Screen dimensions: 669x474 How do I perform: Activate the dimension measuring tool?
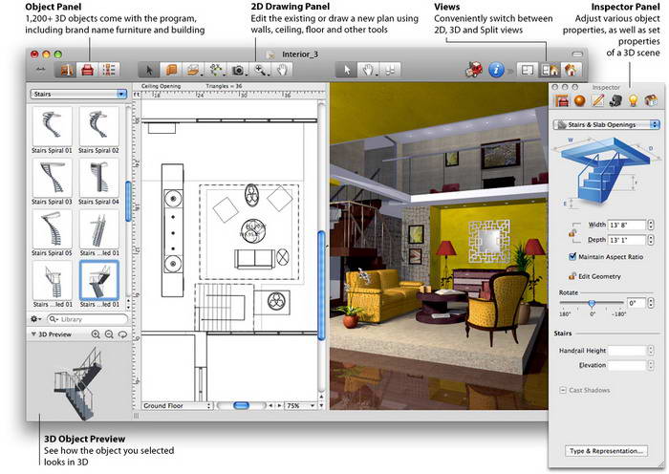(x=216, y=70)
